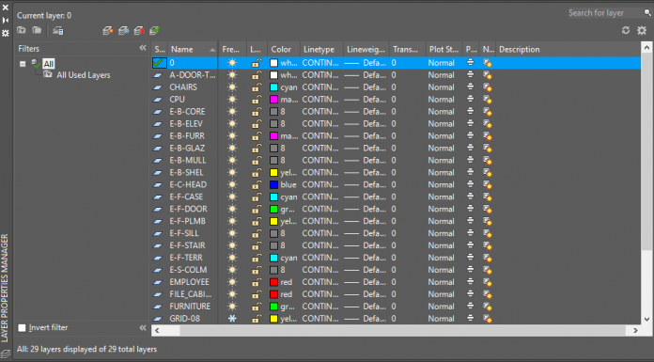The height and width of the screenshot is (362, 654).
Task: Click status icon of E-C-HEAD layer
Action: [158, 184]
